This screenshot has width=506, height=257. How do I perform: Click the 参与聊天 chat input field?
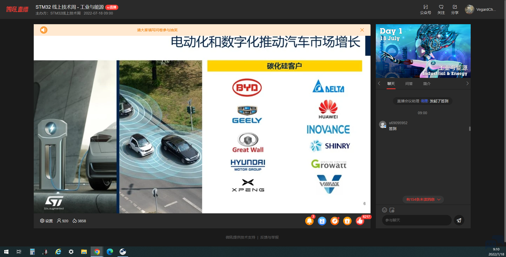pyautogui.click(x=417, y=220)
